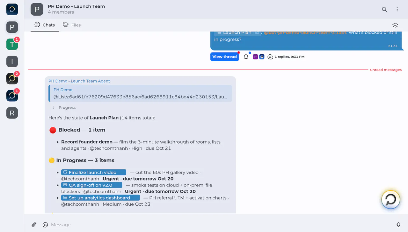Screen dimensions: 408x232
Task: Switch to the Files tab
Action: [72, 25]
